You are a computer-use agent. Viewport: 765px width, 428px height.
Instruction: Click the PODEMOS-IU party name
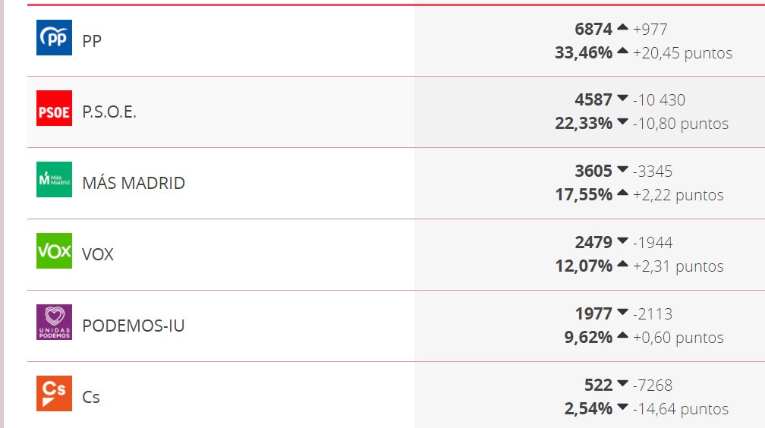point(134,326)
